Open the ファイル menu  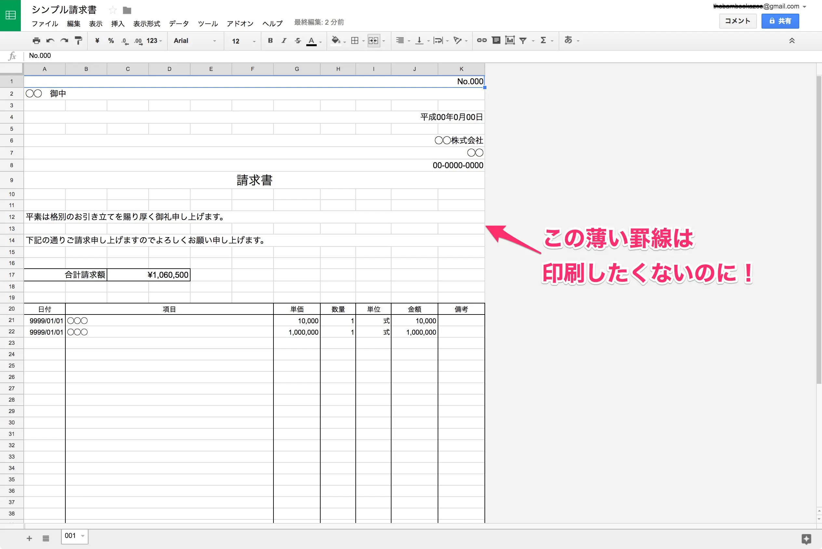(x=45, y=23)
